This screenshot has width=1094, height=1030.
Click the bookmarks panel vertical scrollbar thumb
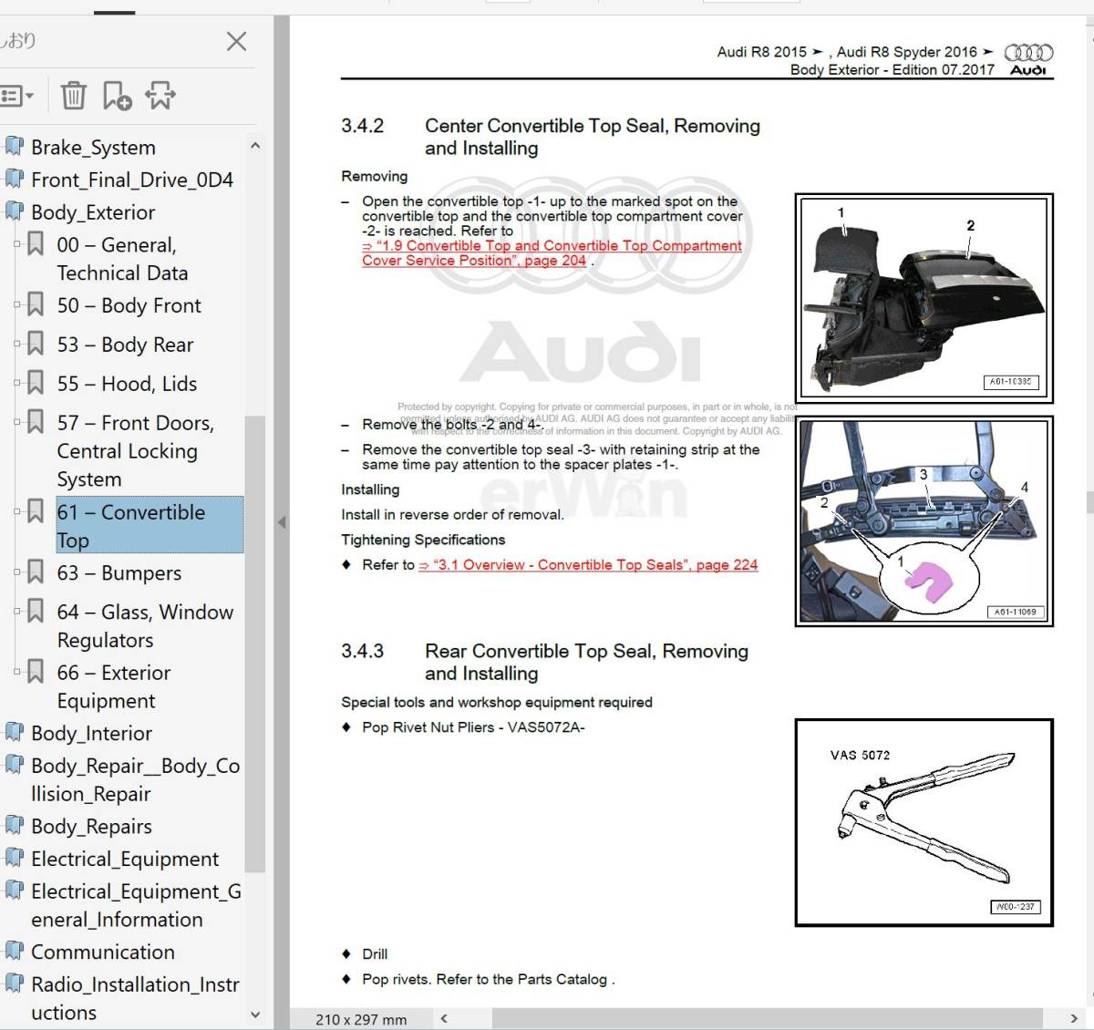pyautogui.click(x=255, y=643)
